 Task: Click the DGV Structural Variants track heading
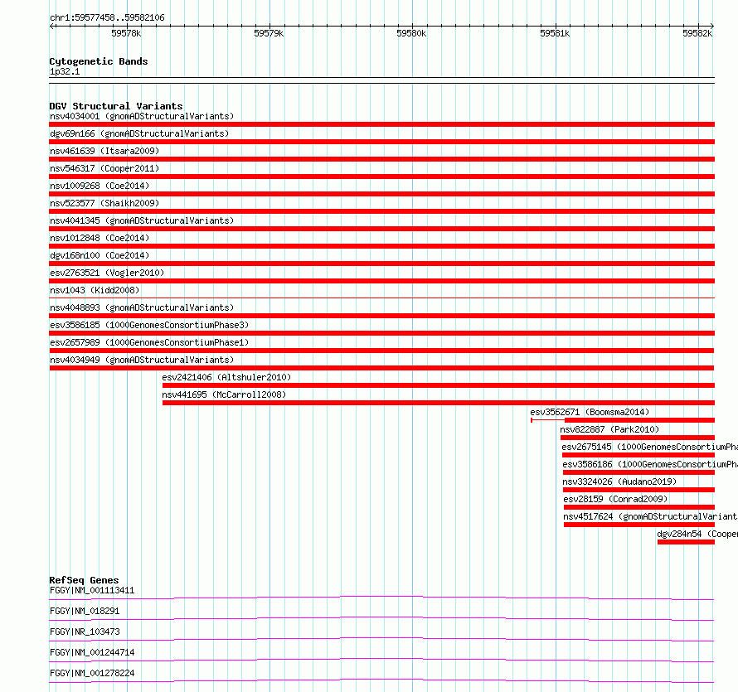click(x=116, y=106)
